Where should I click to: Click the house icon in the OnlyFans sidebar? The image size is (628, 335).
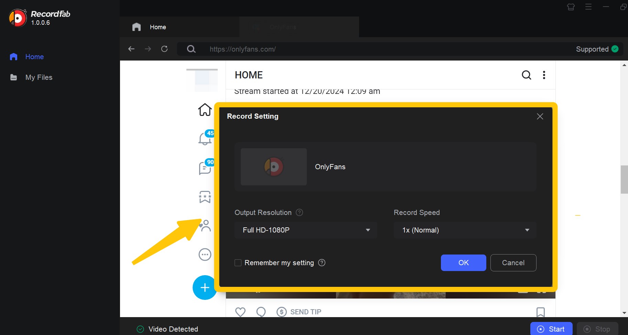205,110
